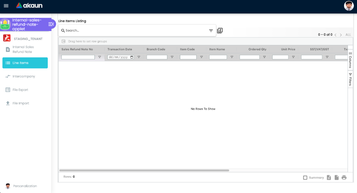Go to next page arrow
The height and width of the screenshot is (193, 357).
(x=341, y=35)
